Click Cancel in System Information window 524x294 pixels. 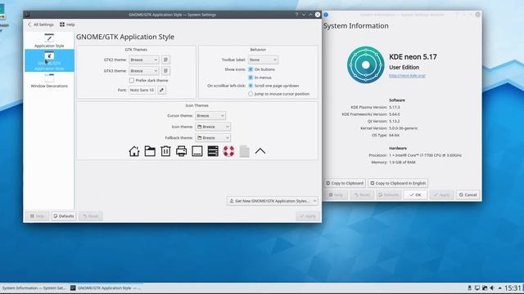[468, 194]
